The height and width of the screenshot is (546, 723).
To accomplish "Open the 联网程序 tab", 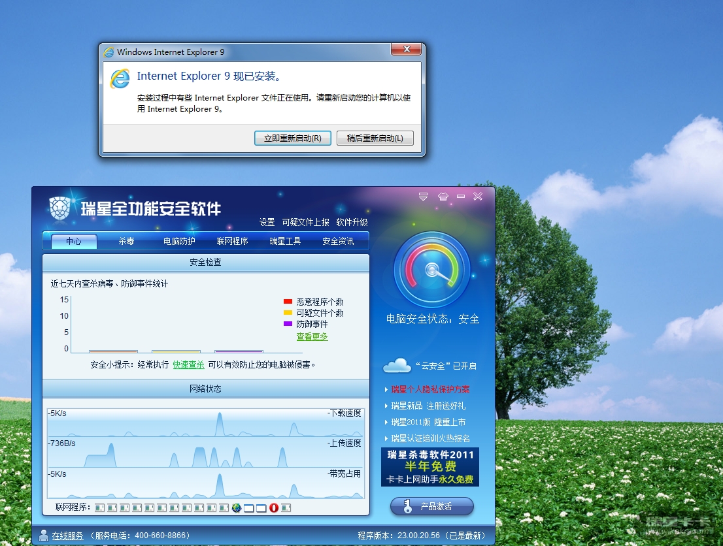I will [233, 241].
